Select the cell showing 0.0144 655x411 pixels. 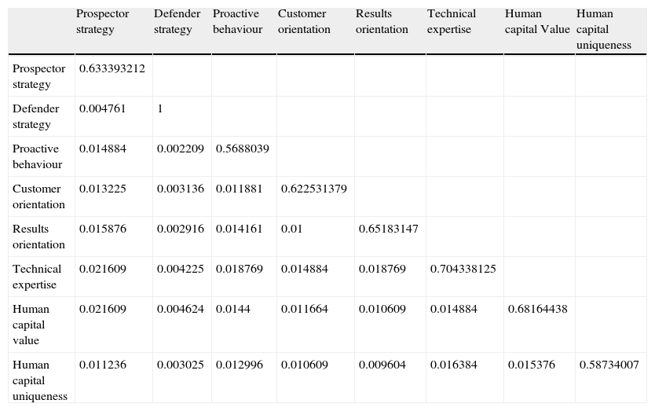pyautogui.click(x=229, y=309)
